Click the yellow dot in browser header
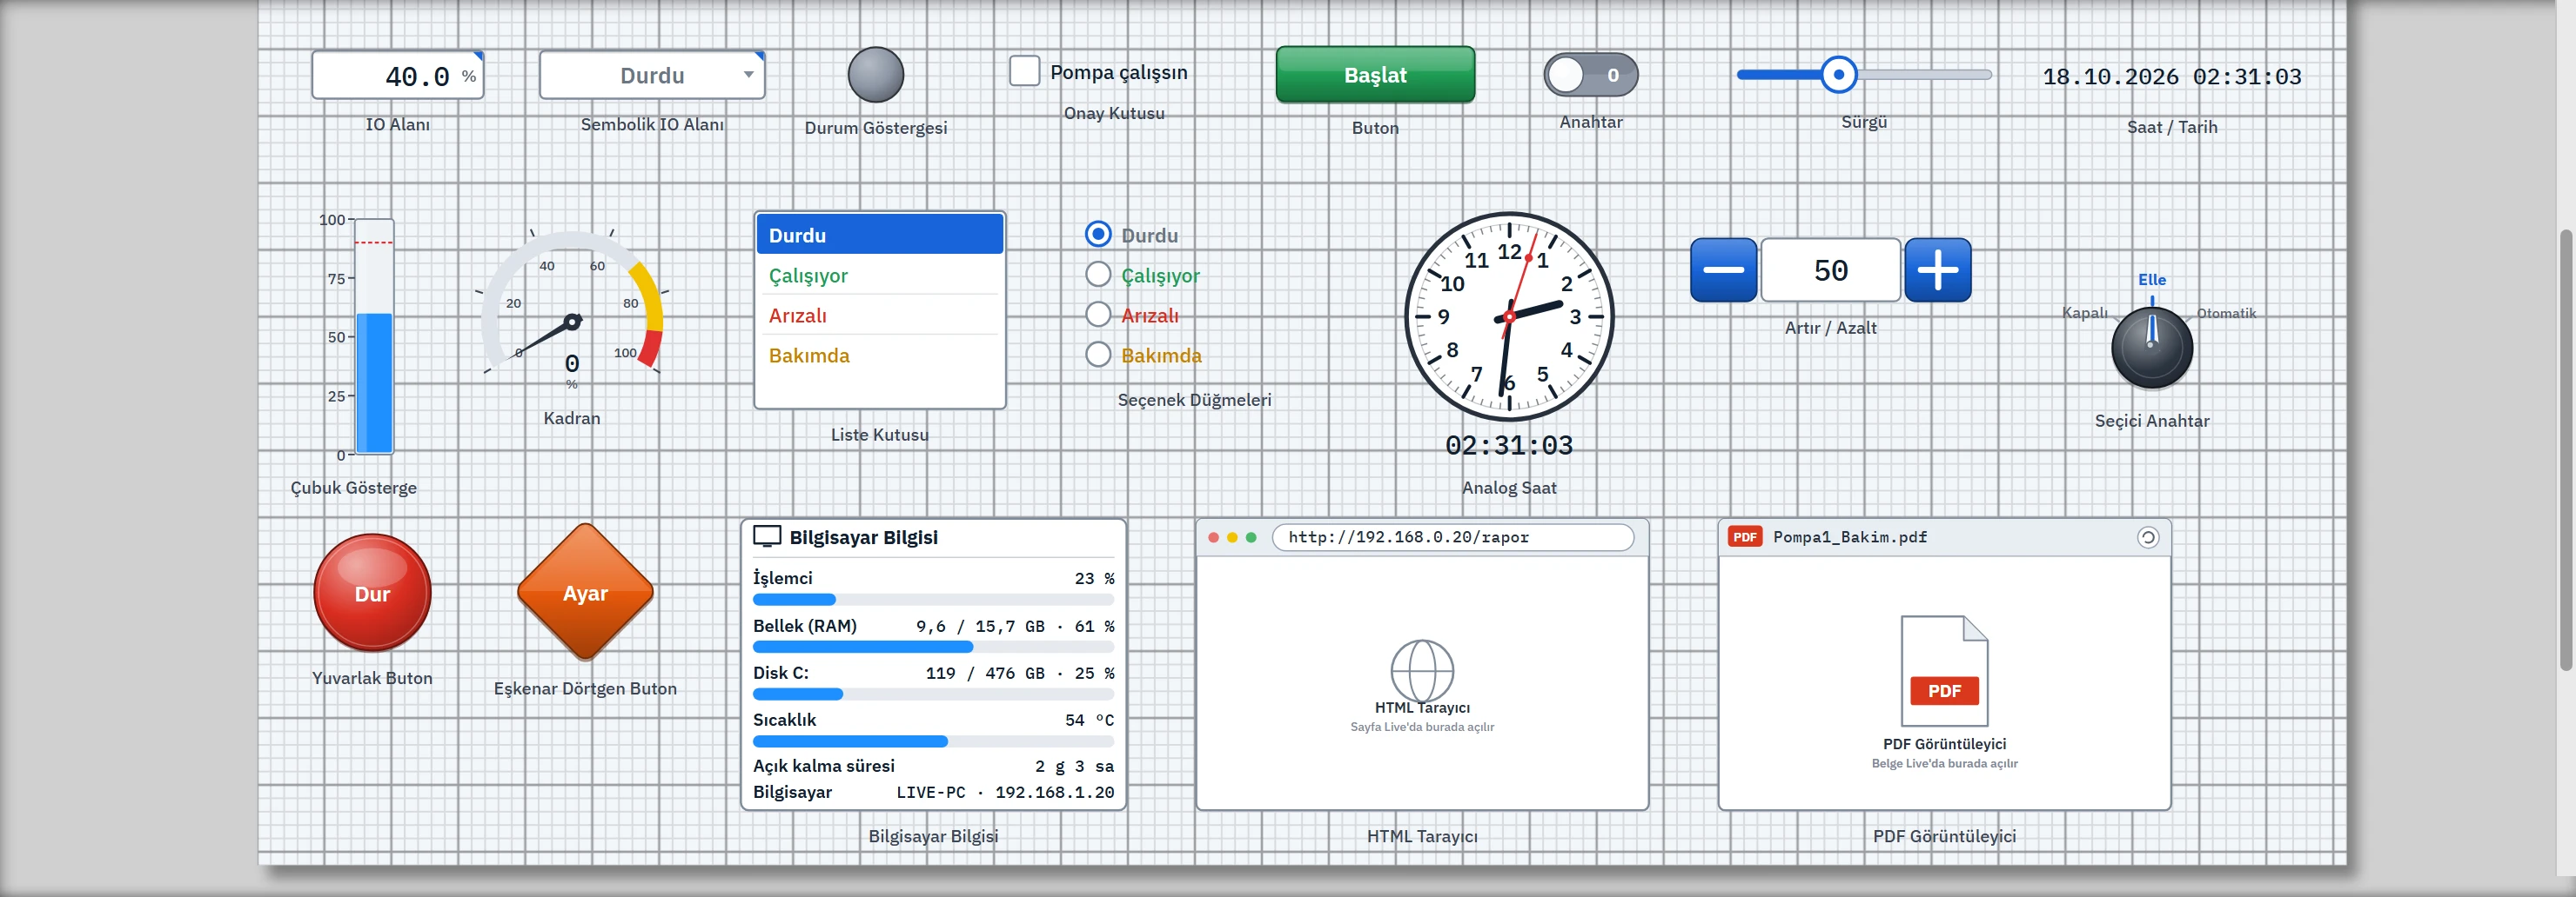The height and width of the screenshot is (897, 2576). (1232, 537)
